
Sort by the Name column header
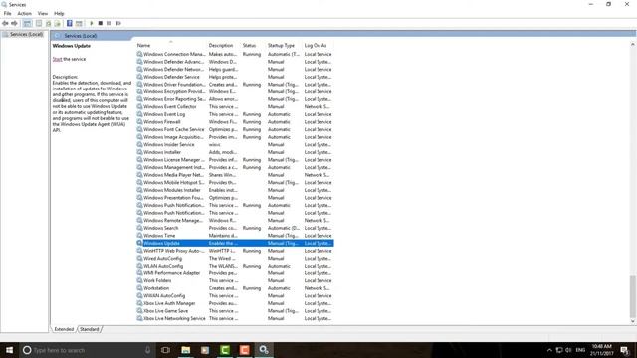pos(170,45)
